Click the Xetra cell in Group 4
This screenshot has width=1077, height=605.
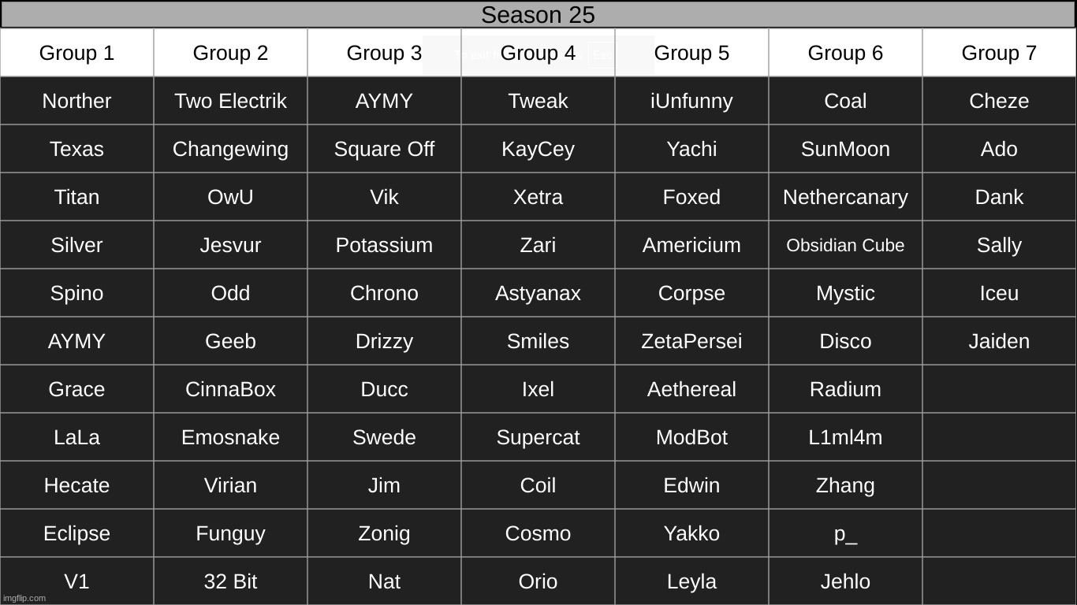click(x=538, y=197)
